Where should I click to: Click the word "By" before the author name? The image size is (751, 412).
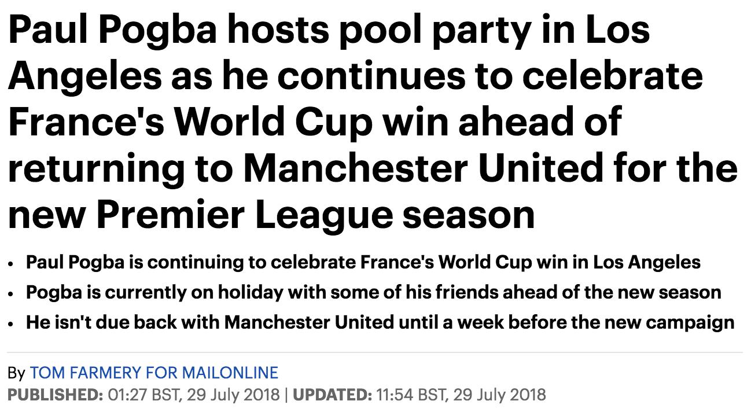pos(16,373)
